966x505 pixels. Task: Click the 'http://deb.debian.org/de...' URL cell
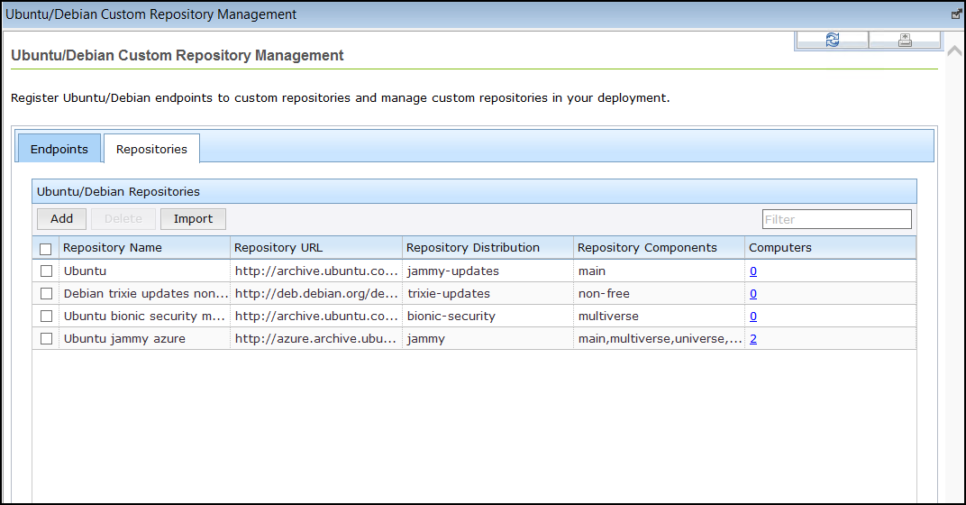point(316,293)
